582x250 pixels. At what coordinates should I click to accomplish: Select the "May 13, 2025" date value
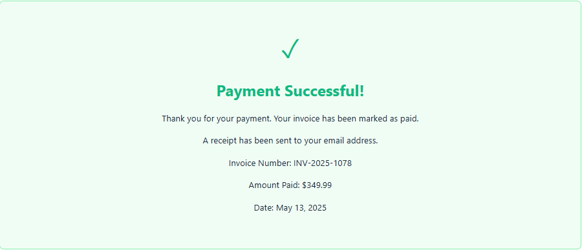pyautogui.click(x=301, y=208)
